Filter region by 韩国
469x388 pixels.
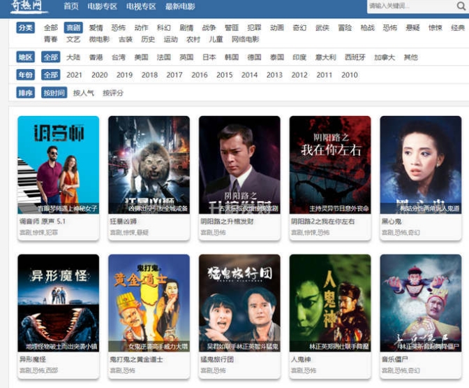tap(232, 57)
